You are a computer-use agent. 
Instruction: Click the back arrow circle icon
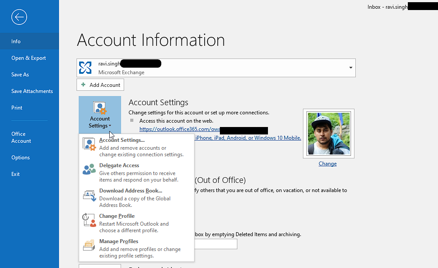19,17
